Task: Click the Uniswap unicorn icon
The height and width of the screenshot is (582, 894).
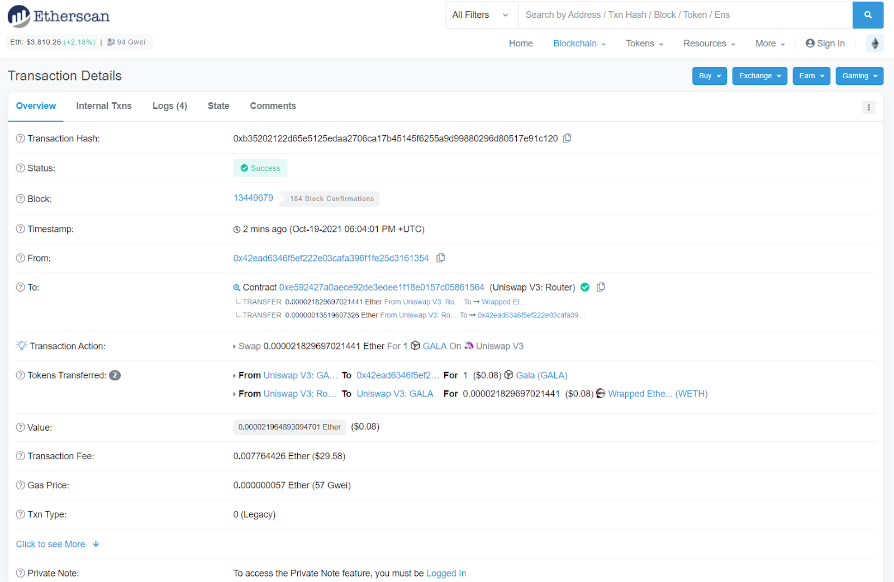Action: pyautogui.click(x=469, y=346)
